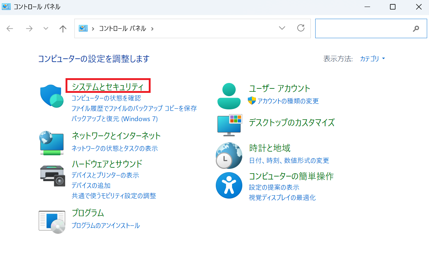Open the 表示方法 カテゴリ dropdown
The image size is (429, 265).
click(x=372, y=59)
